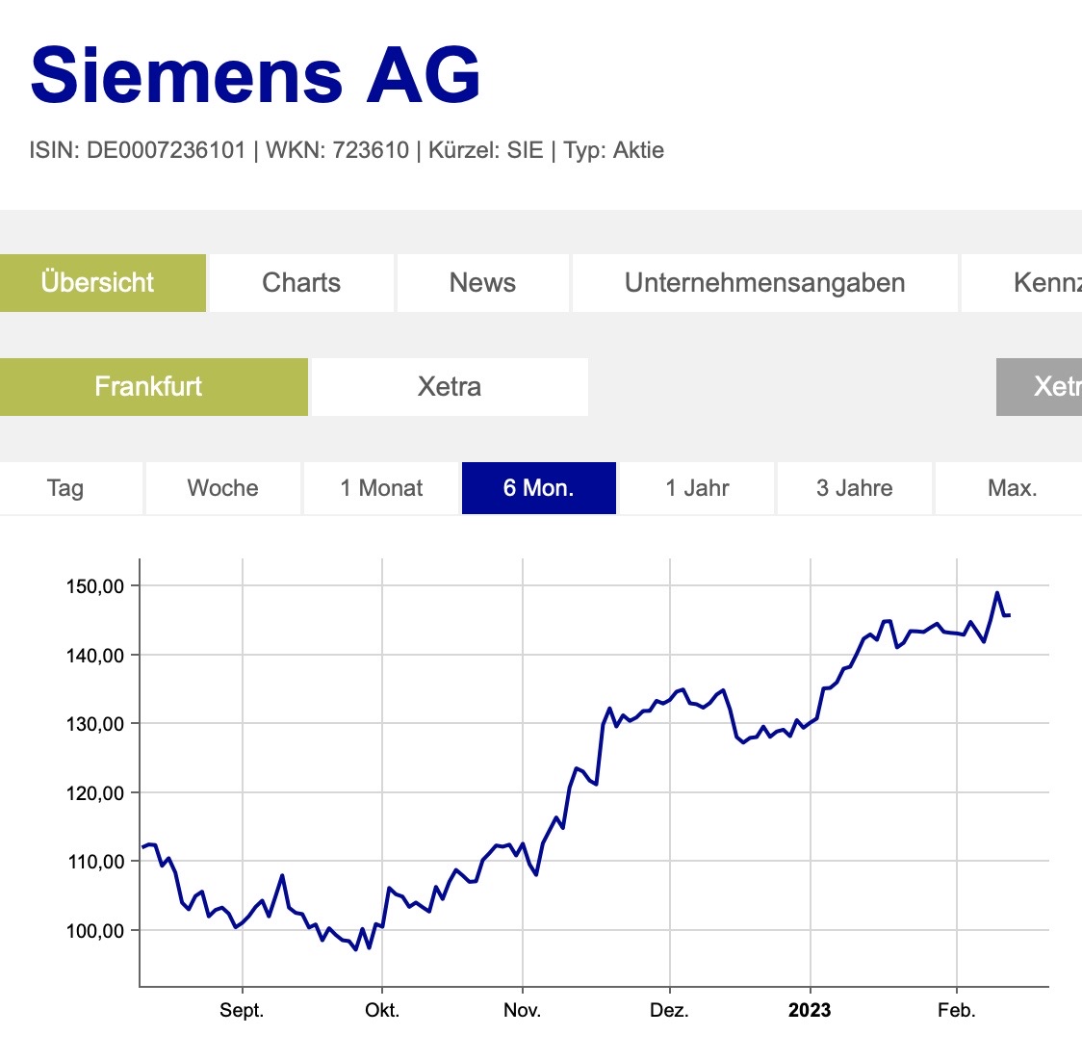Viewport: 1082px width, 1061px height.
Task: Switch chart range to Woche
Action: click(222, 488)
